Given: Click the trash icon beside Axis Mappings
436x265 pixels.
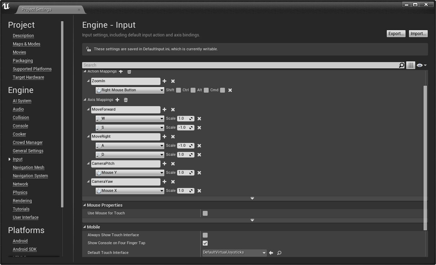Looking at the screenshot, I should coord(125,100).
